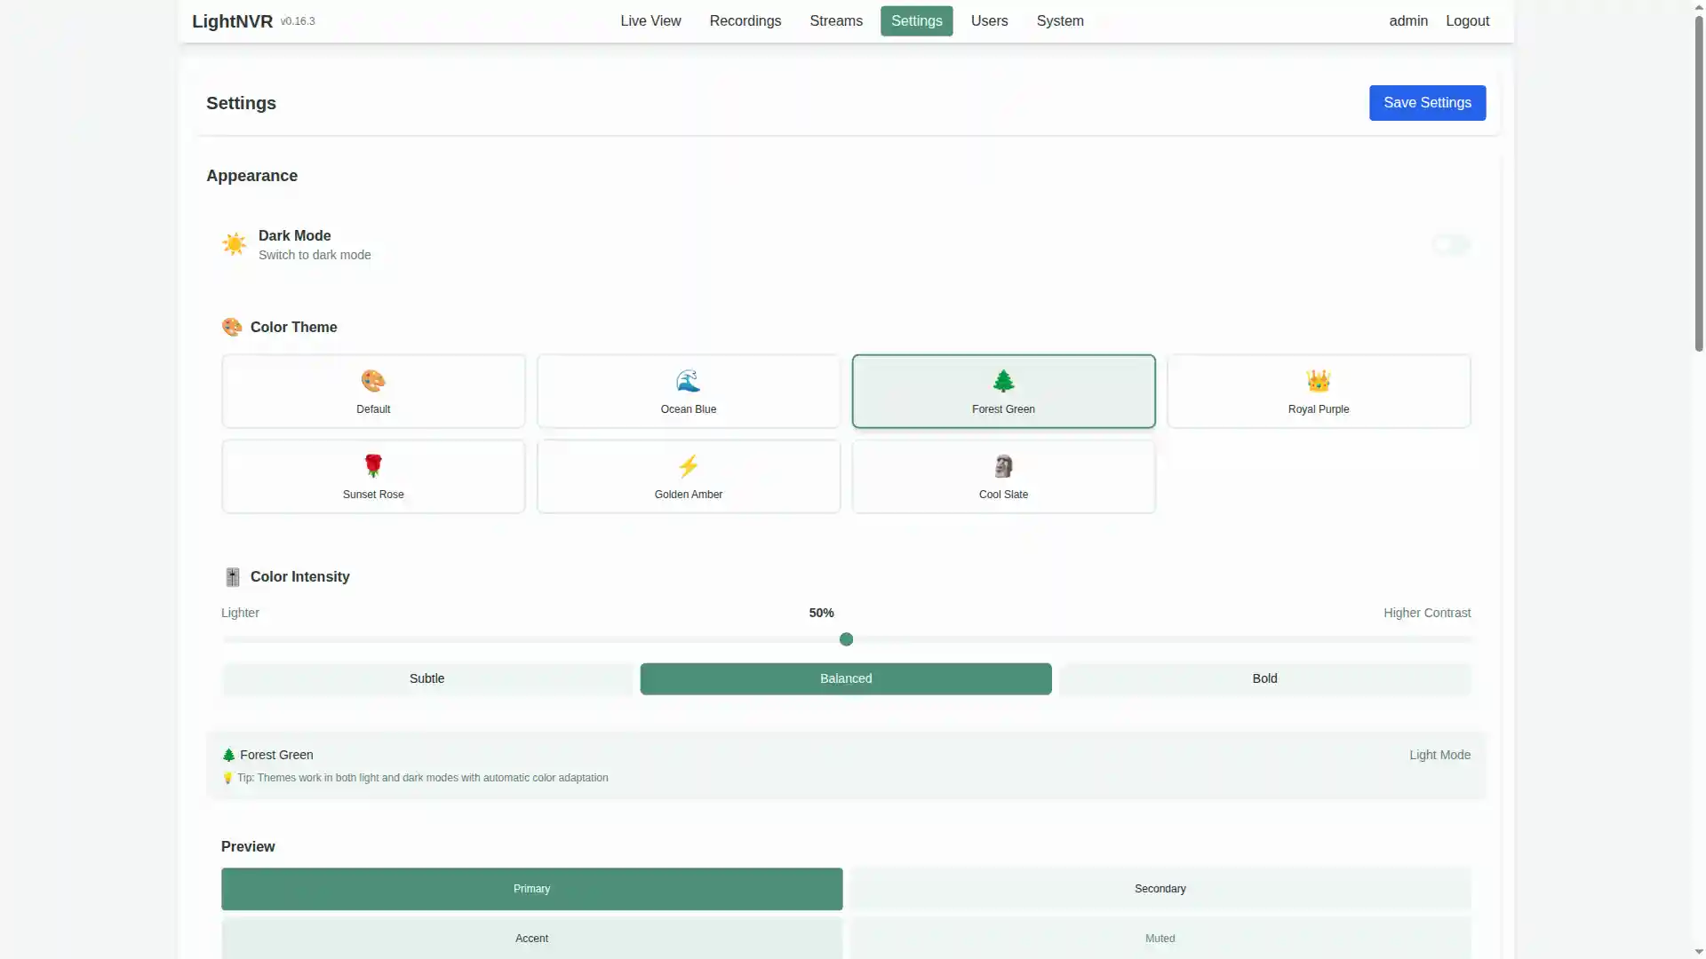Click the sun icon next to Dark Mode
1706x959 pixels.
tap(234, 244)
